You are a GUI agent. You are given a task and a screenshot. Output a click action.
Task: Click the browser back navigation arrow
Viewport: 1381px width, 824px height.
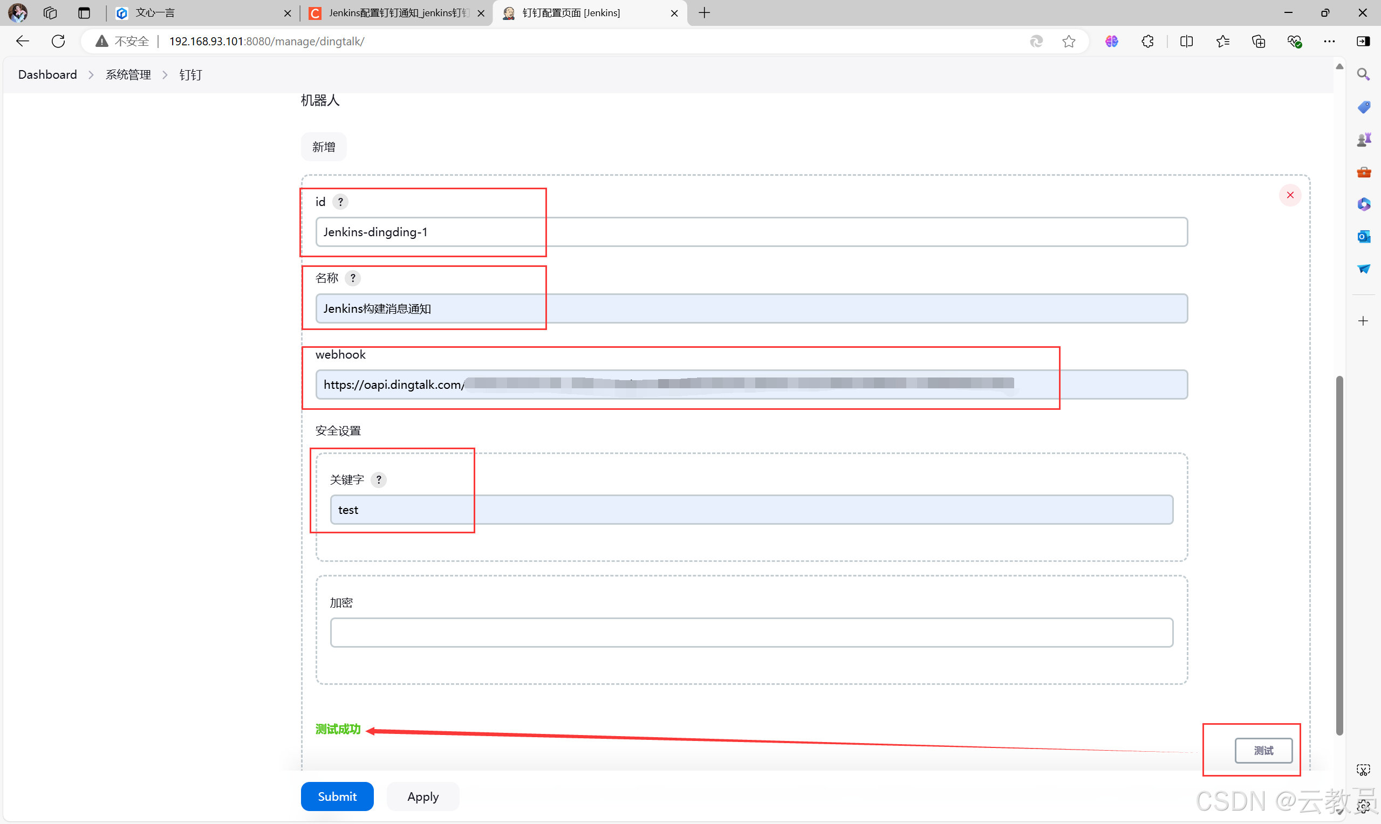click(x=24, y=40)
